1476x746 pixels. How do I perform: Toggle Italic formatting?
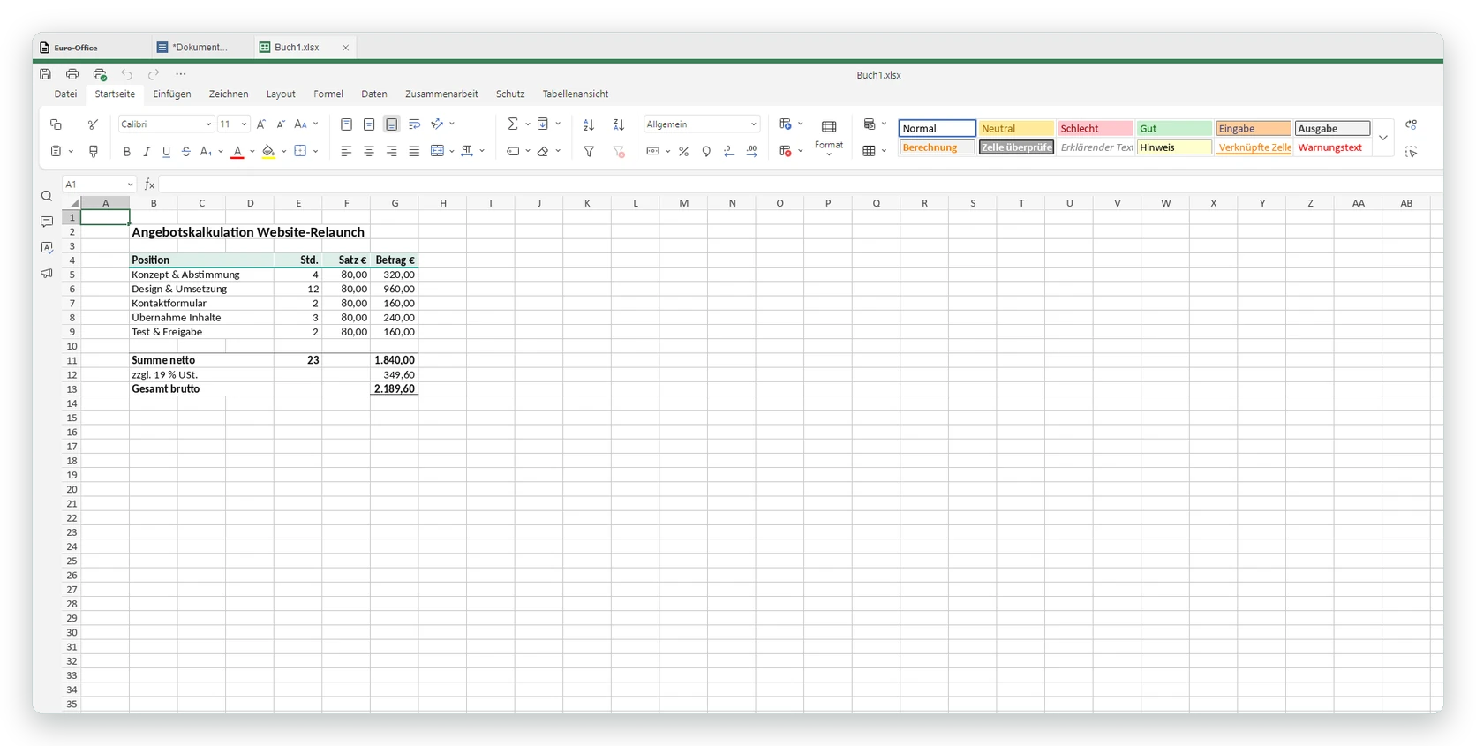point(147,152)
